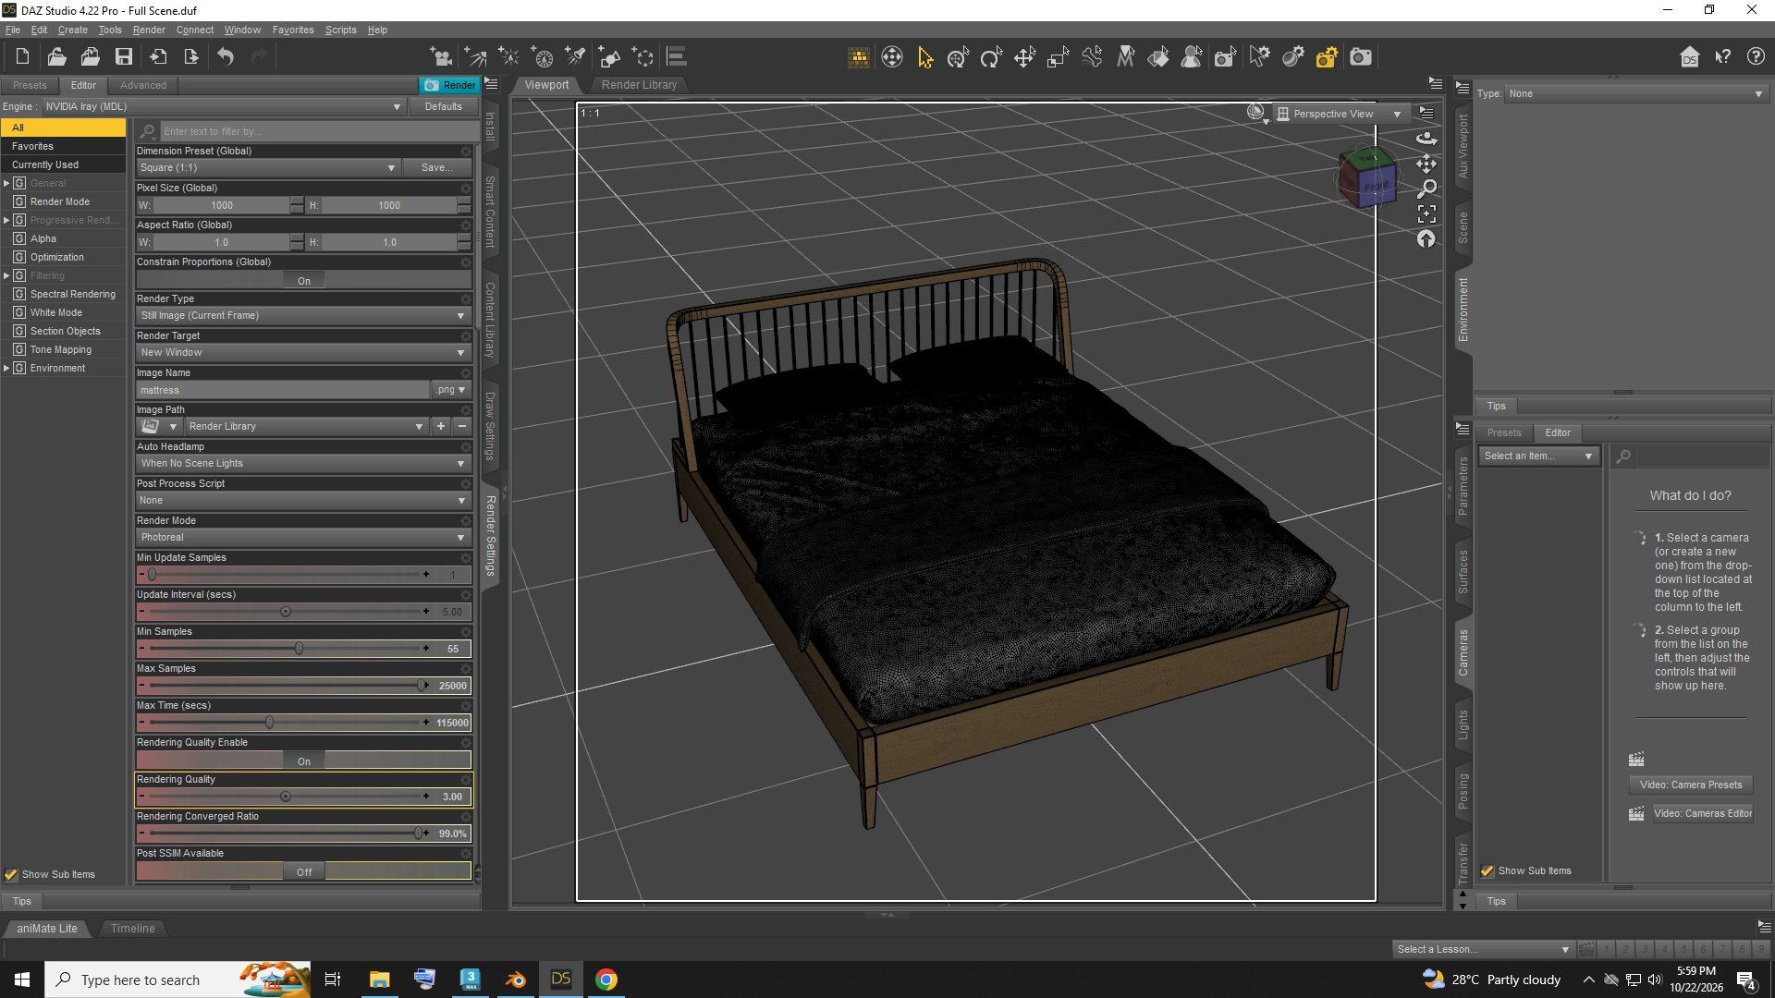
Task: Switch to Timeline tab
Action: (x=132, y=928)
